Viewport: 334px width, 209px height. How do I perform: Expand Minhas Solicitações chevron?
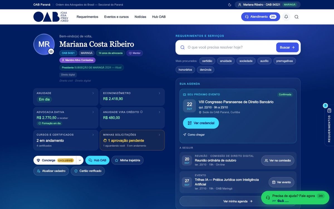click(159, 135)
